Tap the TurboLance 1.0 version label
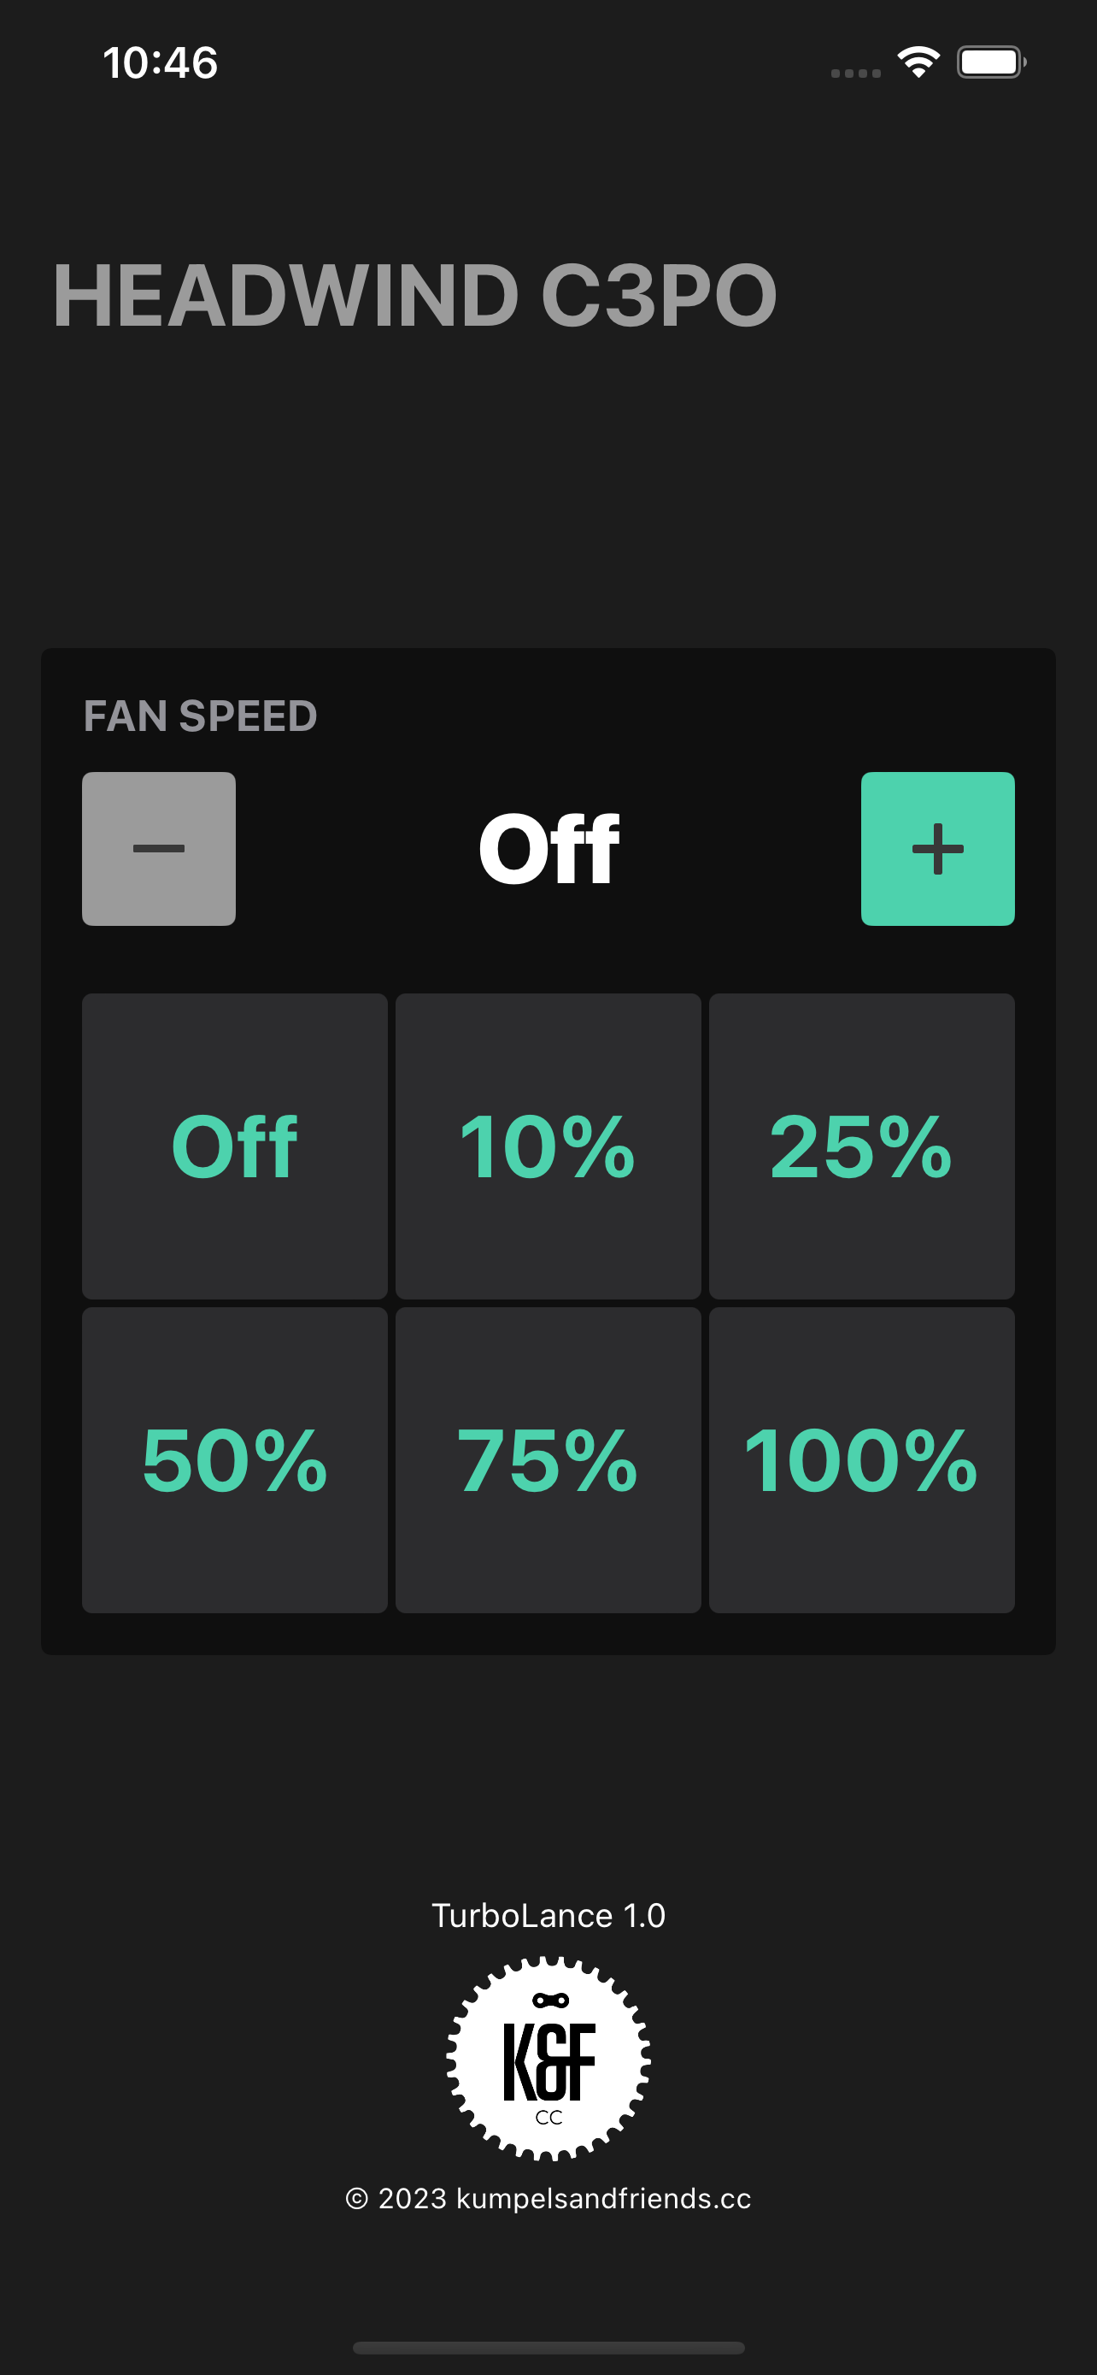This screenshot has height=2375, width=1097. pos(549,1915)
